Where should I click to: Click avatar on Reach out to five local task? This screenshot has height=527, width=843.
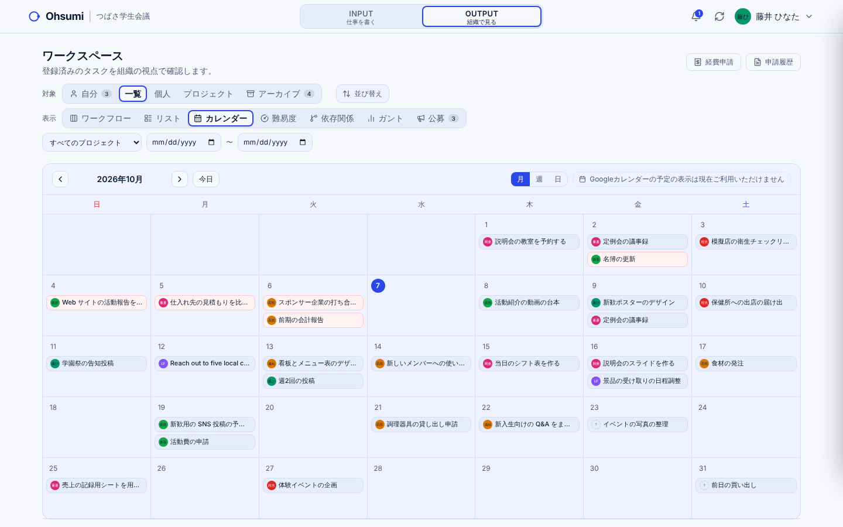[163, 364]
